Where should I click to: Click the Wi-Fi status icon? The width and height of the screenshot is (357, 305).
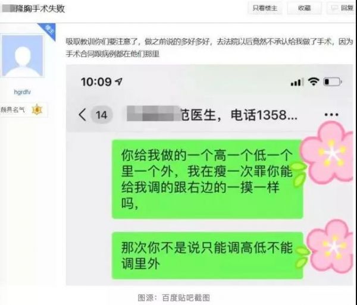(x=314, y=81)
